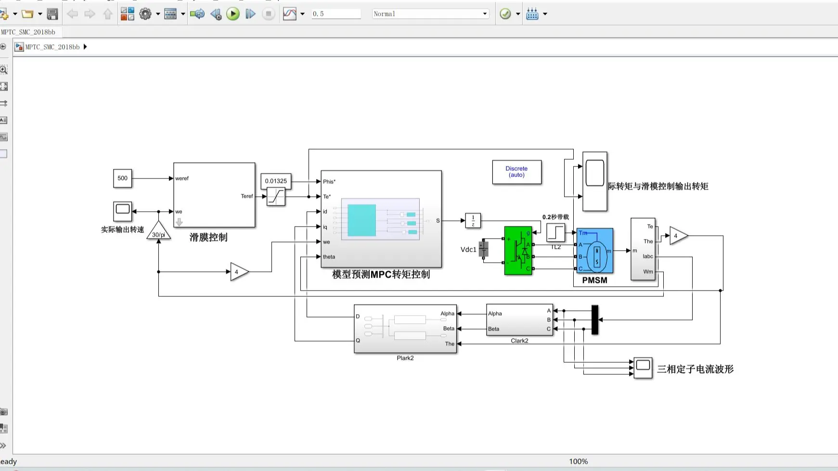Expand the Open folder dropdown arrow
The width and height of the screenshot is (838, 471).
[40, 14]
